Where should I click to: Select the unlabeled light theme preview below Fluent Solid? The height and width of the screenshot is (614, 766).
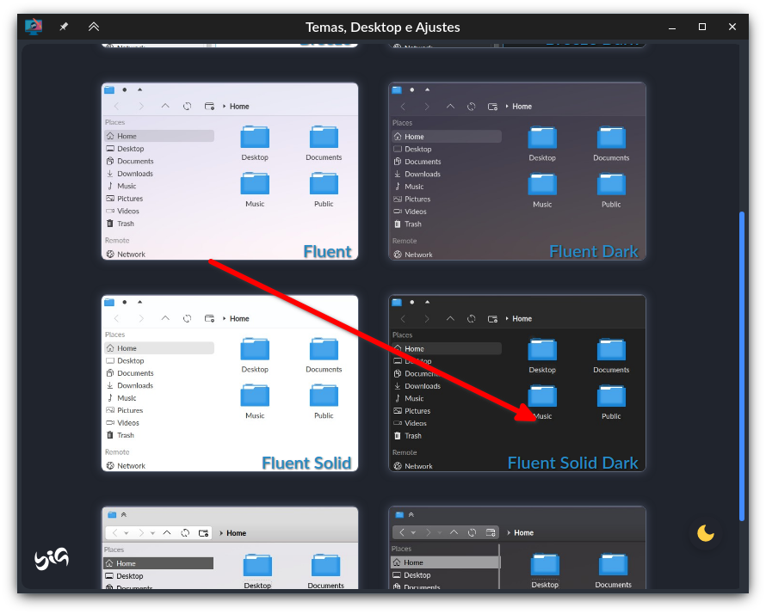click(x=230, y=548)
